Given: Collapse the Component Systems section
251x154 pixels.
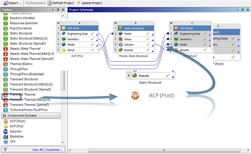Looking at the screenshot, I should pos(4,116).
